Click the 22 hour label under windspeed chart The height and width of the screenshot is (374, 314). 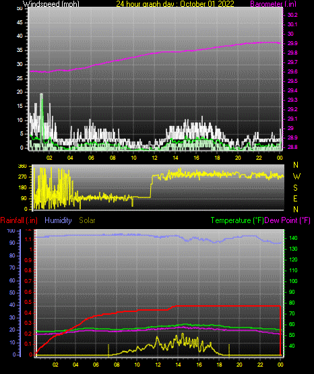coord(259,158)
